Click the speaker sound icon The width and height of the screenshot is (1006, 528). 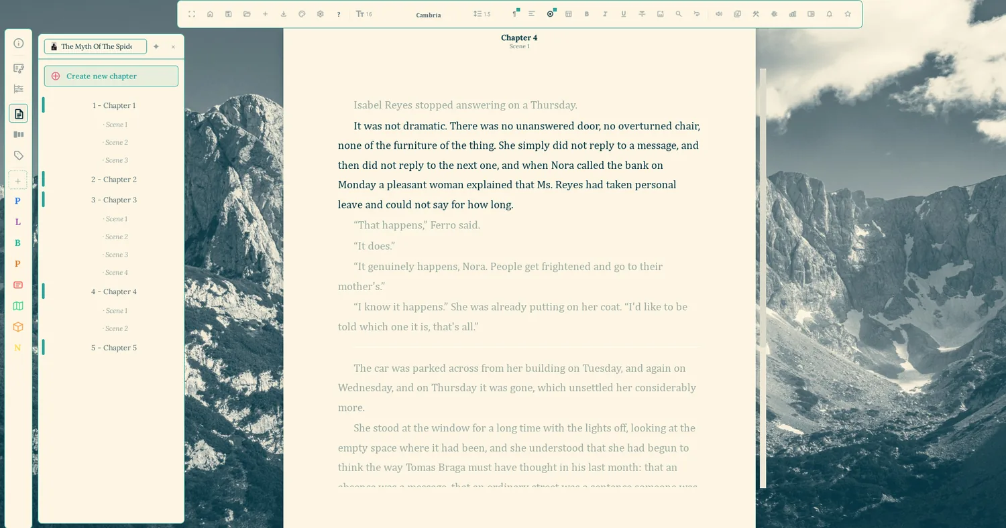pyautogui.click(x=719, y=14)
